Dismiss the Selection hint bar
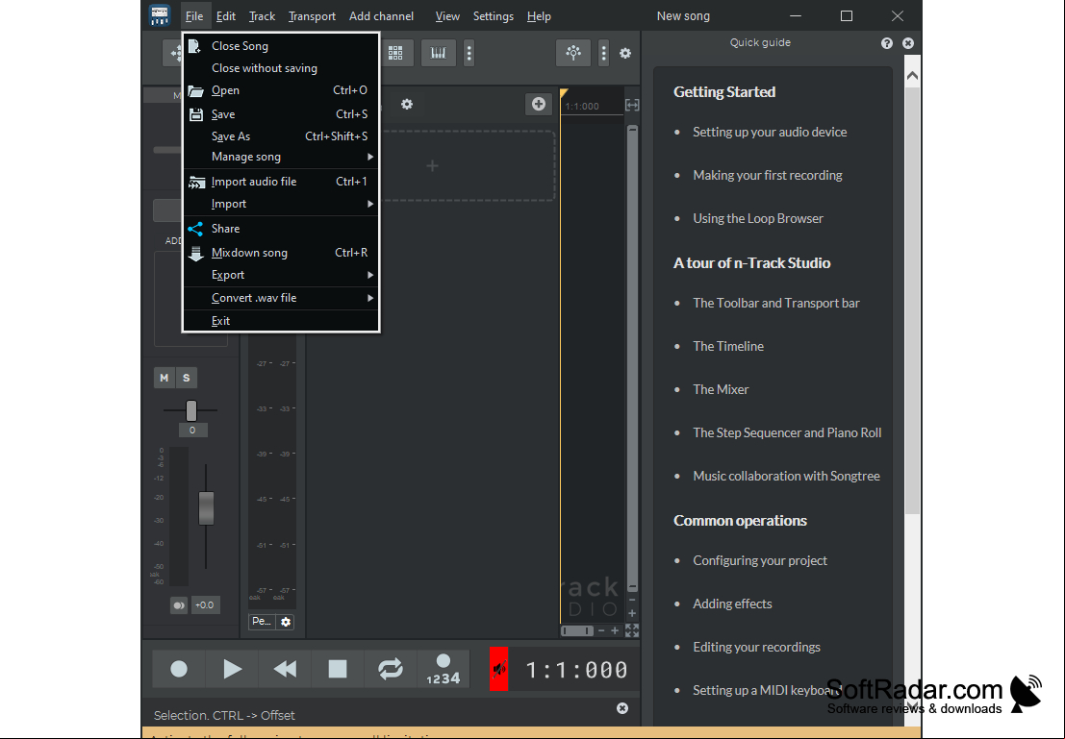Screen dimensions: 1065x739 [622, 708]
